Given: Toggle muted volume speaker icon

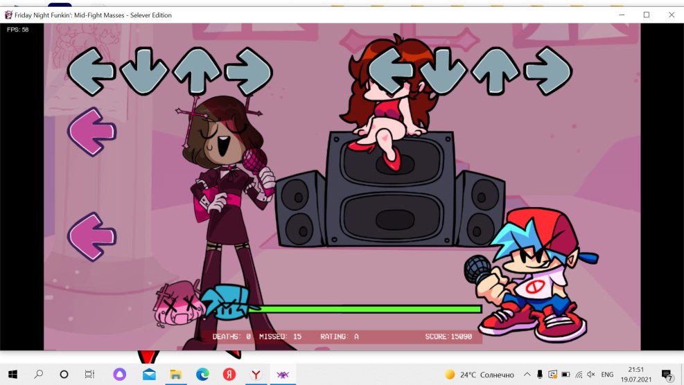Looking at the screenshot, I should (x=590, y=375).
